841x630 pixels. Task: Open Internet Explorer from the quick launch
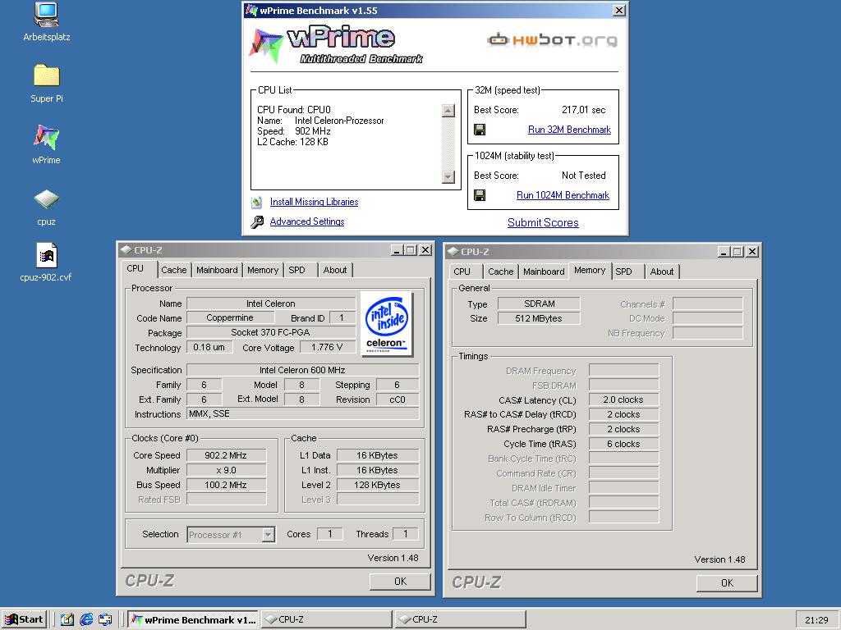coord(86,619)
